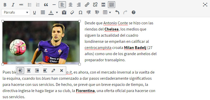The height and width of the screenshot is (100, 210).
Task: Align text left in top toolbar
Action: pyautogui.click(x=62, y=5)
